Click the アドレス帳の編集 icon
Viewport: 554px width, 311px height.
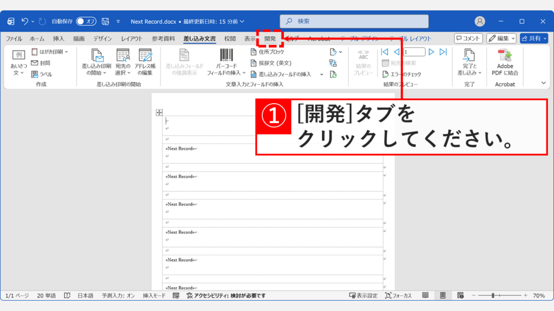point(144,59)
